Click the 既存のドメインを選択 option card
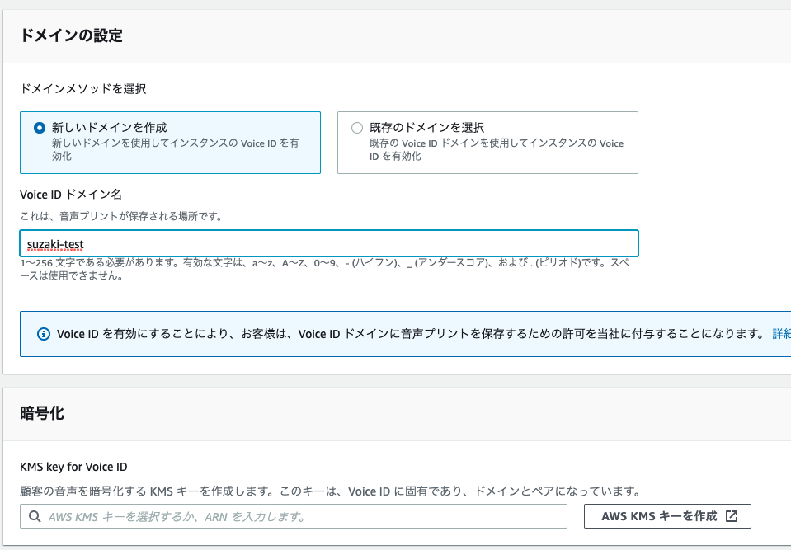Viewport: 791px width, 550px height. pos(487,142)
